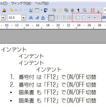Click the Decrease Indent icon
Viewport: 106px width, 107px height.
(x=90, y=18)
